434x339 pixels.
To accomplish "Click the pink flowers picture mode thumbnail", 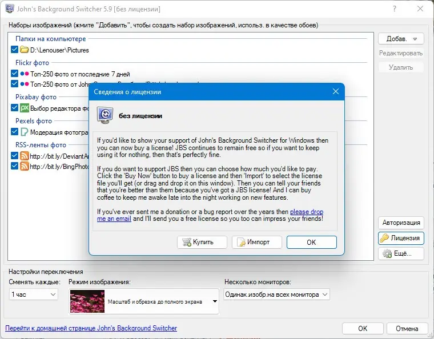I will tap(87, 301).
